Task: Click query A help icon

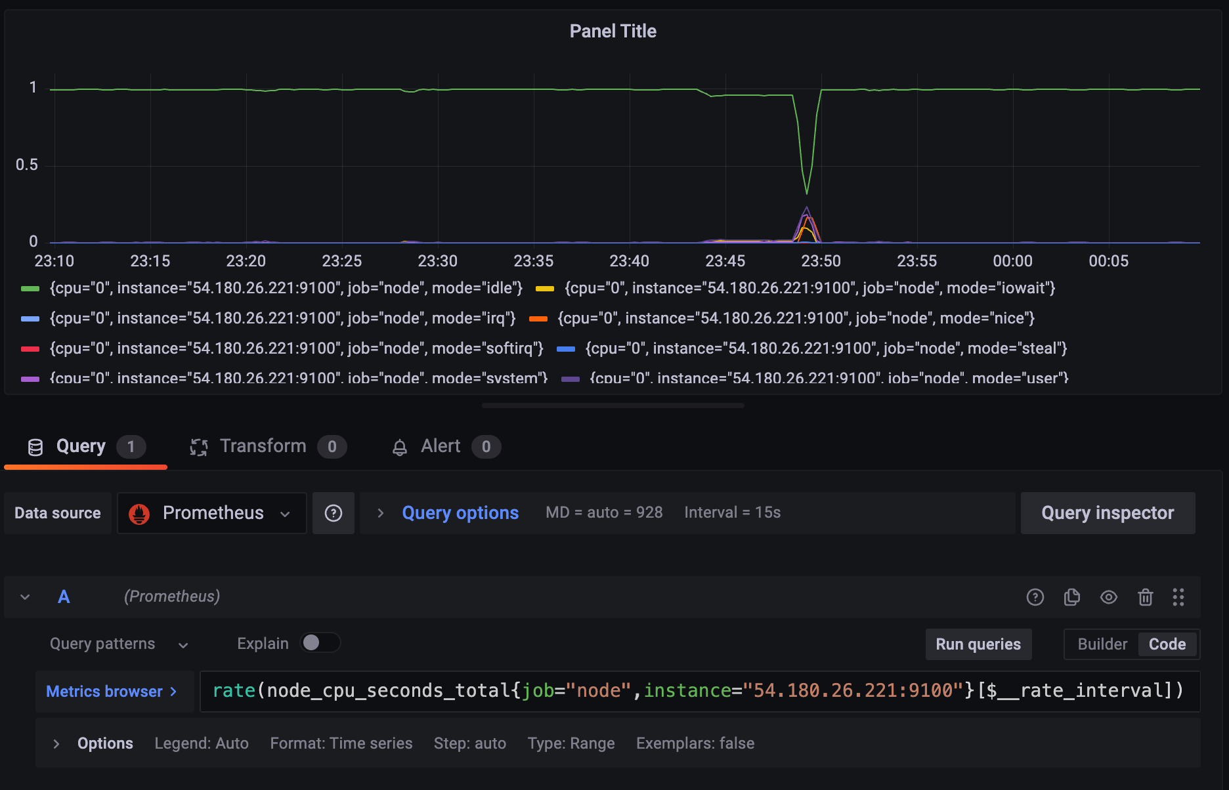Action: point(1035,597)
